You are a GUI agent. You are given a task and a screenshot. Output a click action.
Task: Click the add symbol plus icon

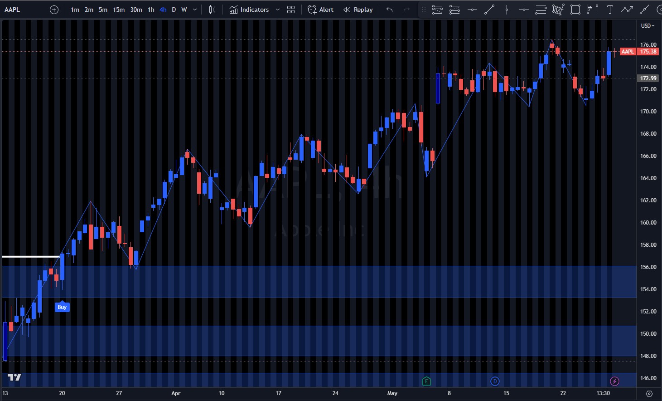[x=54, y=10]
